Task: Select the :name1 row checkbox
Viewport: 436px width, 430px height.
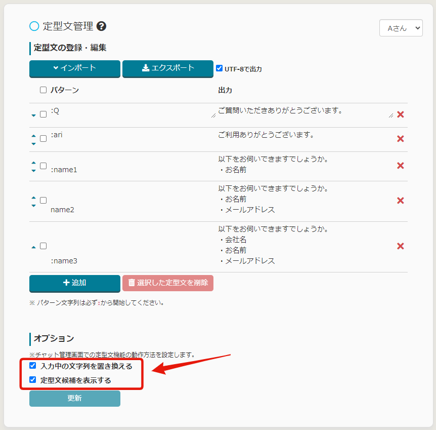Action: click(43, 166)
